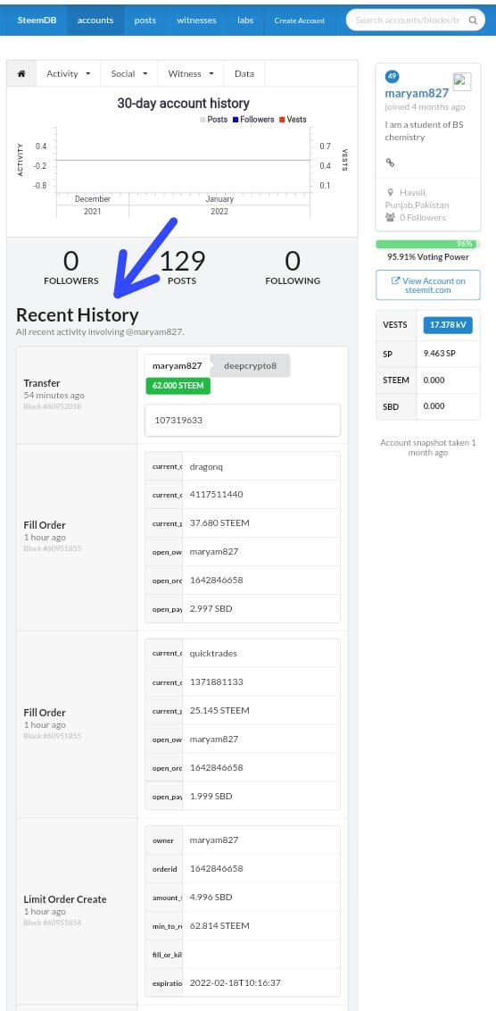496x1011 pixels.
Task: Click Block #60952058 under Transfer
Action: pyautogui.click(x=52, y=407)
